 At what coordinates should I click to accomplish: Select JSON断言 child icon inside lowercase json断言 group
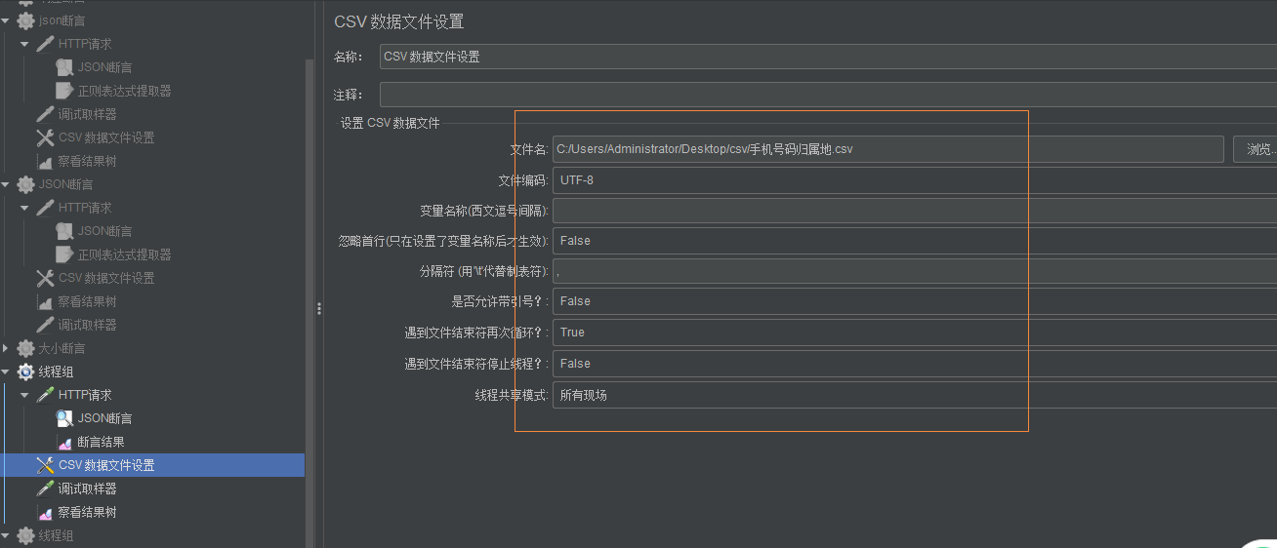pos(64,67)
